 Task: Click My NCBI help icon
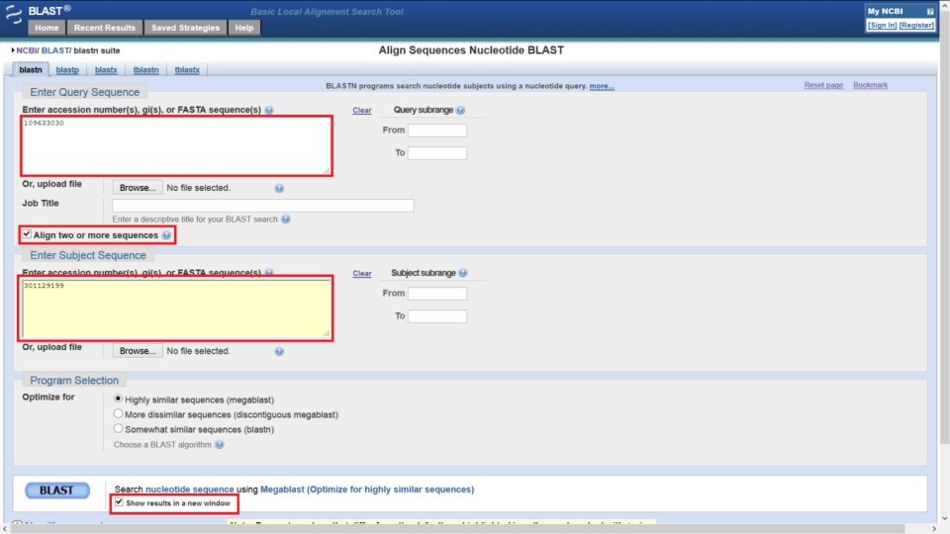[930, 12]
